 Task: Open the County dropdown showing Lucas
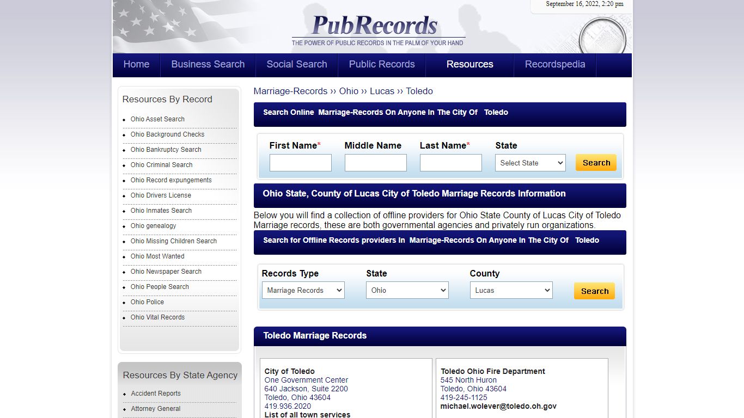pyautogui.click(x=511, y=290)
